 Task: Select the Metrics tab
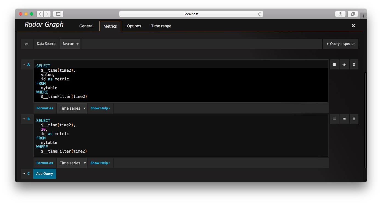pyautogui.click(x=110, y=26)
